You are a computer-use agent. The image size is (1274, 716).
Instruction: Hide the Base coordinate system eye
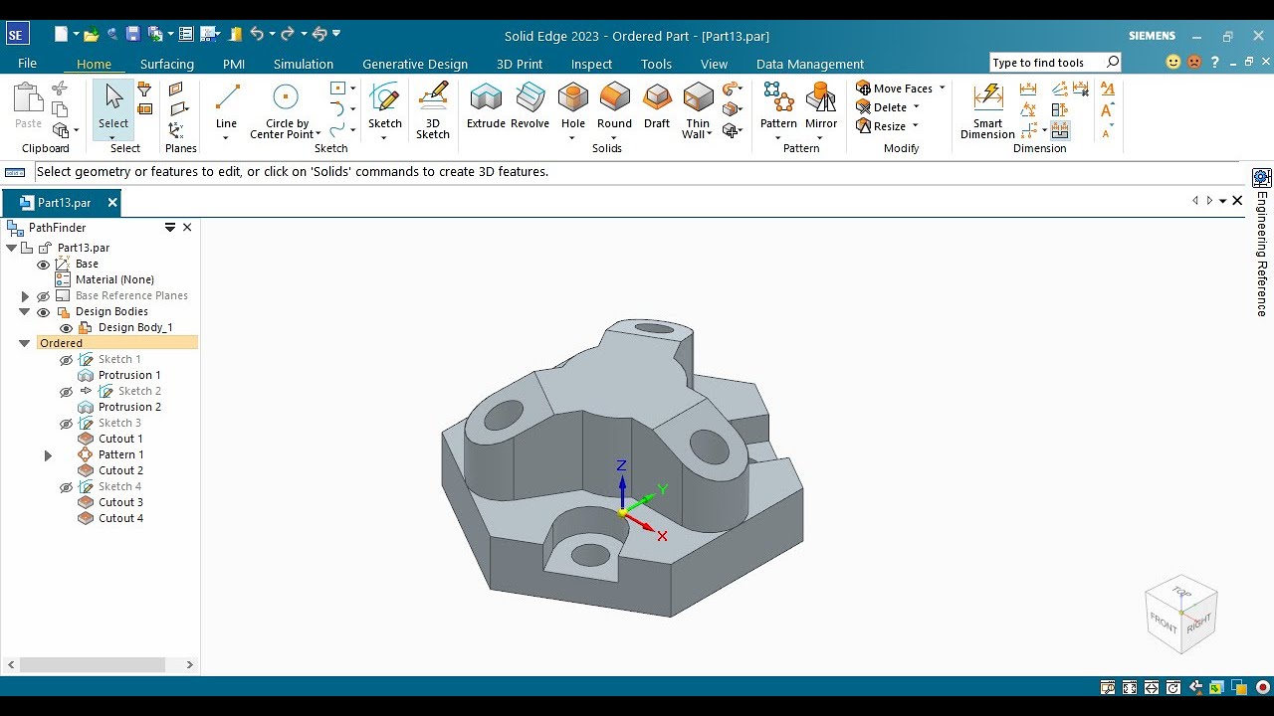43,265
